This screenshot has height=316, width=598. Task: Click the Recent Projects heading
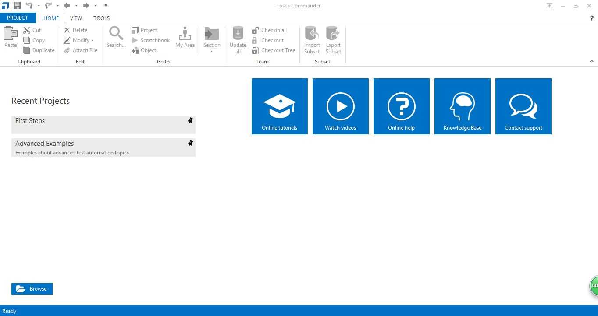click(41, 101)
